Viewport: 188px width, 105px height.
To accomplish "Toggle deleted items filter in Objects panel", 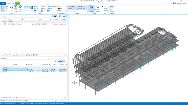I will pos(62,16).
